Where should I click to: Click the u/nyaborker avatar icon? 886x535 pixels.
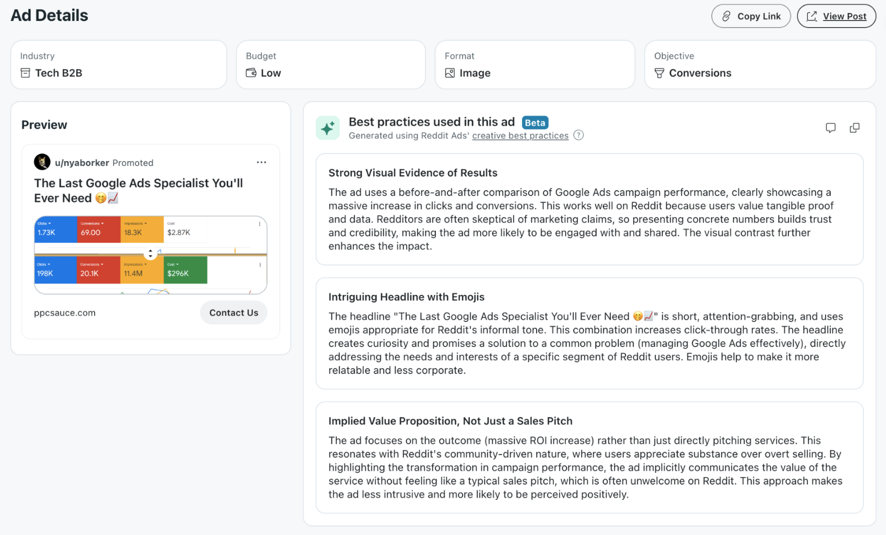[x=42, y=162]
